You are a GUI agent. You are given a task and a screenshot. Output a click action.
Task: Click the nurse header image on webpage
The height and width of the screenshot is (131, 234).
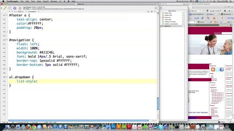pos(210,44)
